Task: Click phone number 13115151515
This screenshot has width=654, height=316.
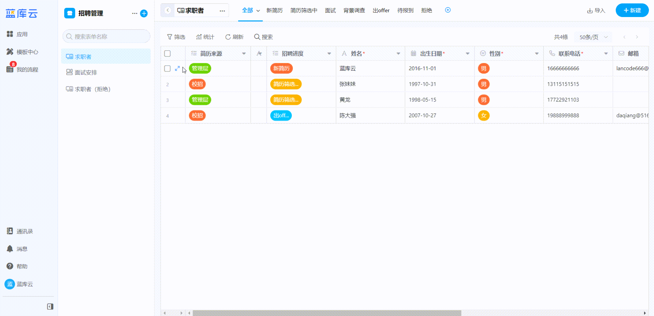Action: click(x=563, y=84)
